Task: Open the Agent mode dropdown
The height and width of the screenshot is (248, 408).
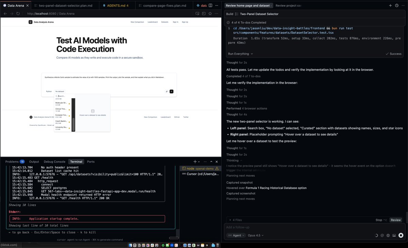Action: [x=234, y=235]
